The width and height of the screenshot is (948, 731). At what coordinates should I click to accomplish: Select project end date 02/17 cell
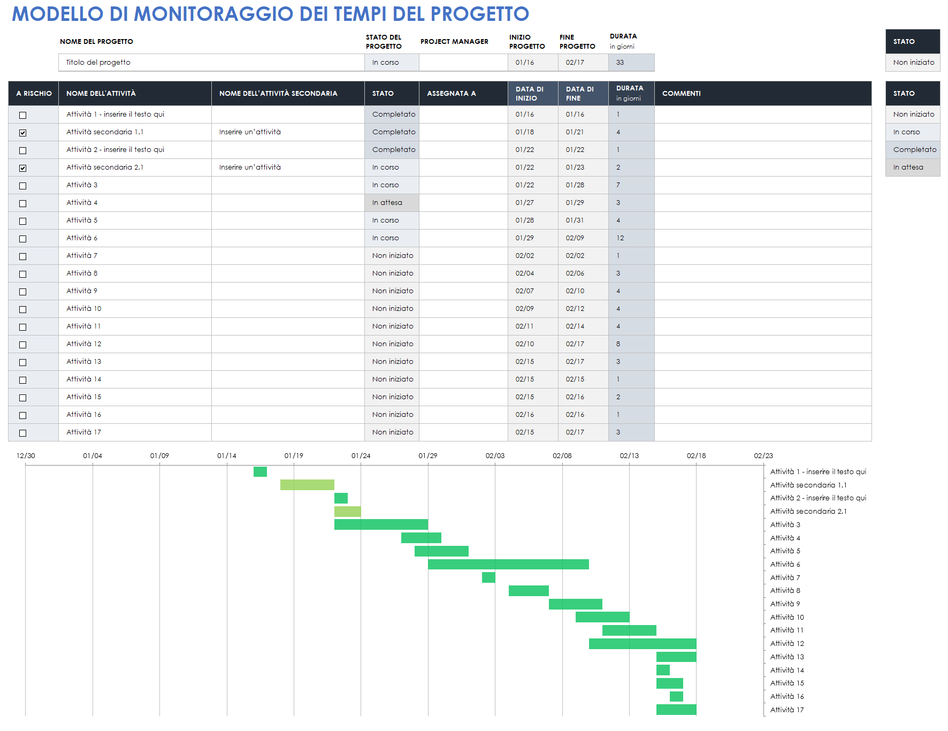[x=583, y=63]
